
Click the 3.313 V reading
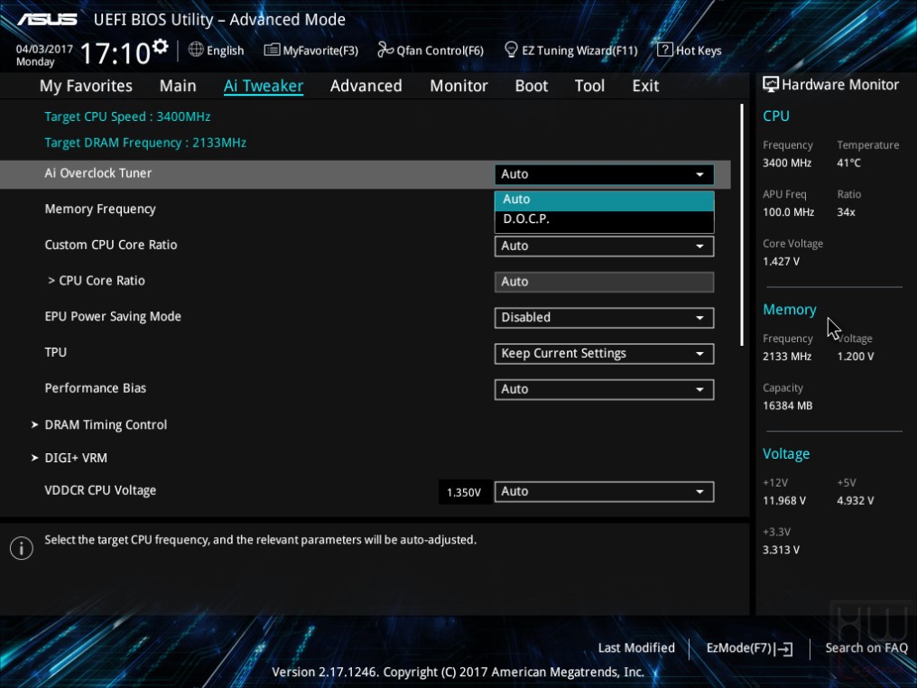coord(781,550)
